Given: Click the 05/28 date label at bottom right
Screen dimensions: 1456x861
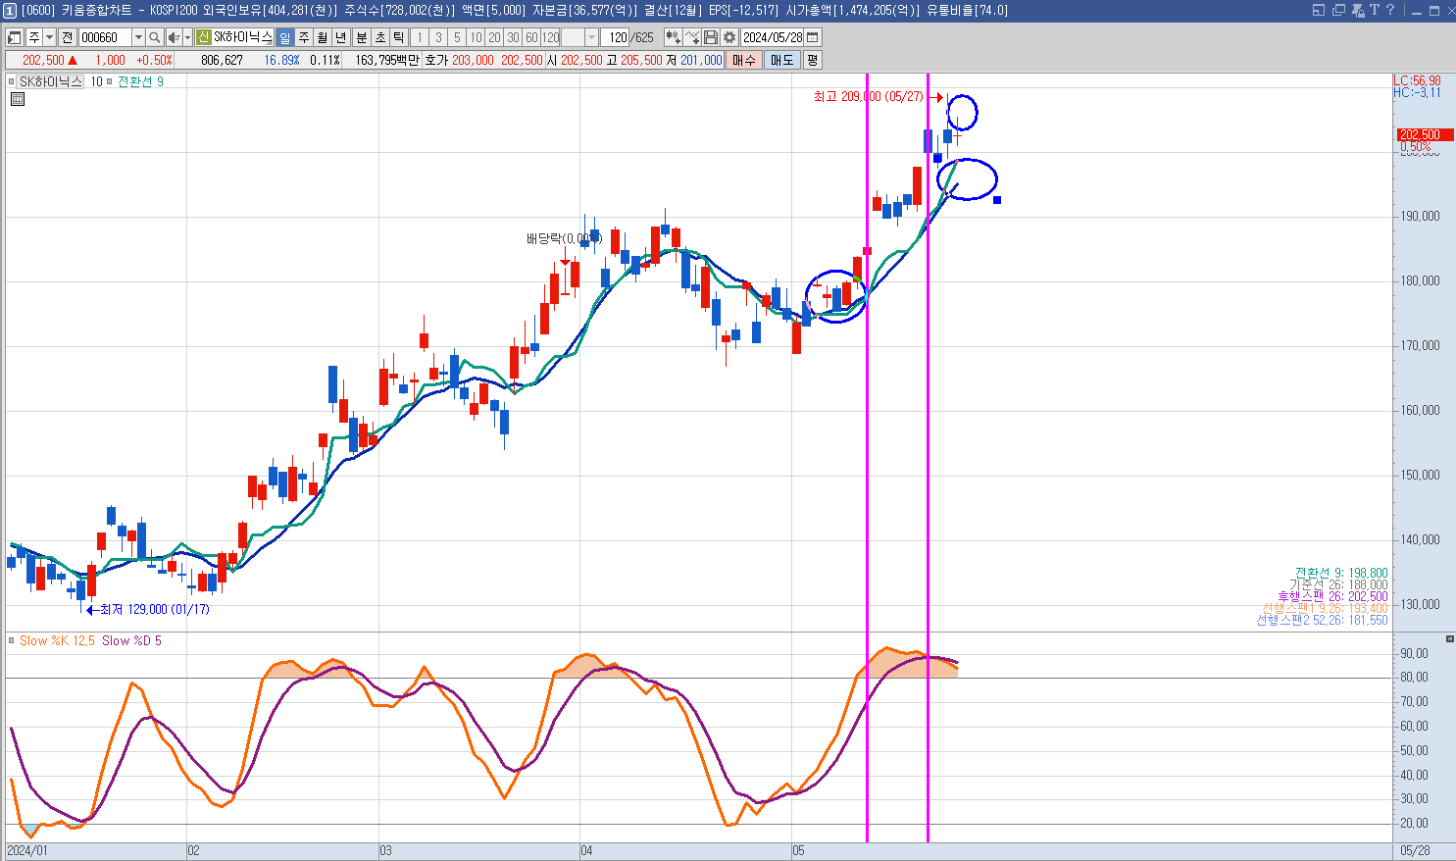Looking at the screenshot, I should click(x=1415, y=850).
